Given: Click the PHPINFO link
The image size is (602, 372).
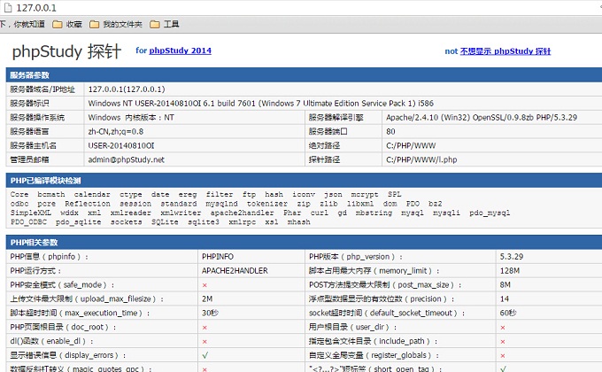Looking at the screenshot, I should pos(218,257).
